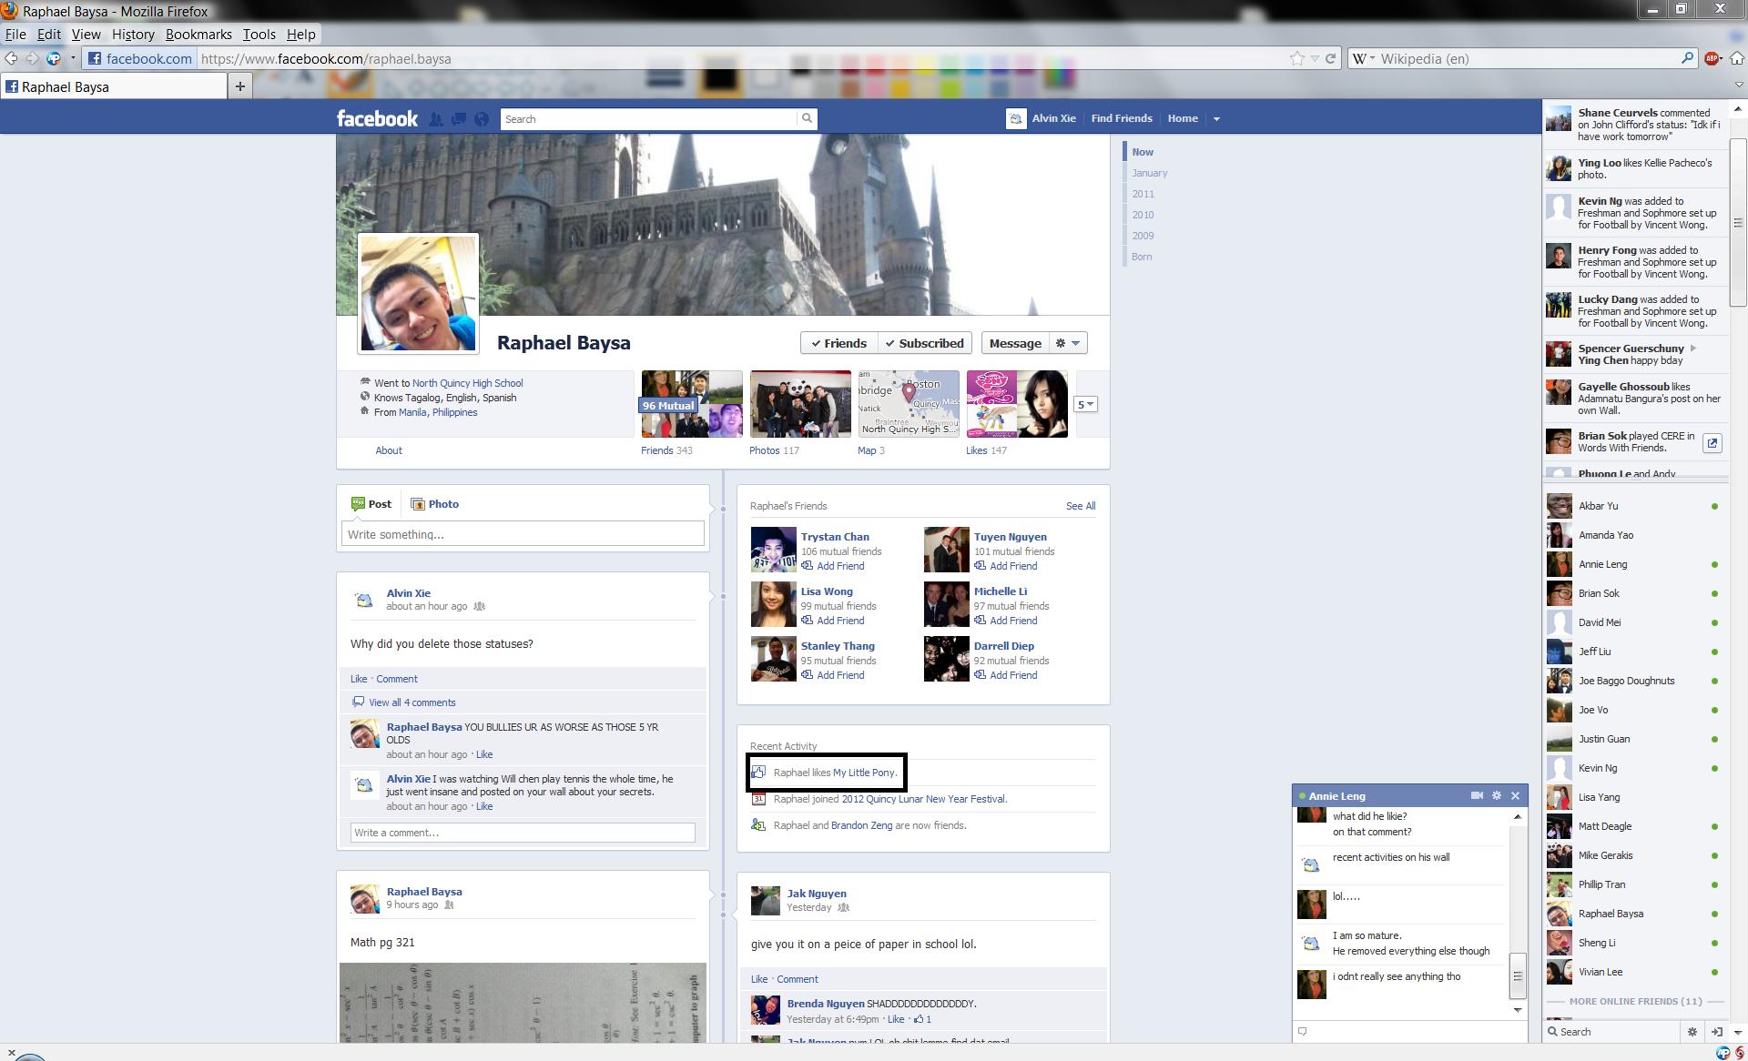Image resolution: width=1748 pixels, height=1061 pixels.
Task: Click the open-app icon beside Brian Sok ticker story
Action: click(1712, 443)
